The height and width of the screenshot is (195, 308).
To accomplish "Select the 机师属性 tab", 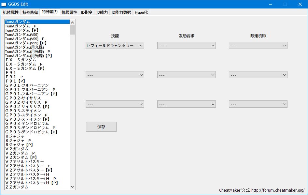I will coord(69,12).
